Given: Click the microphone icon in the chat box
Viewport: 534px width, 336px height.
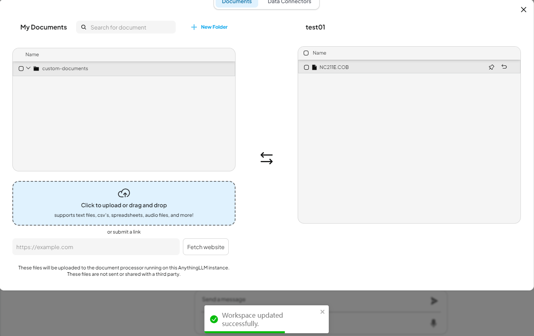Looking at the screenshot, I should point(434,323).
